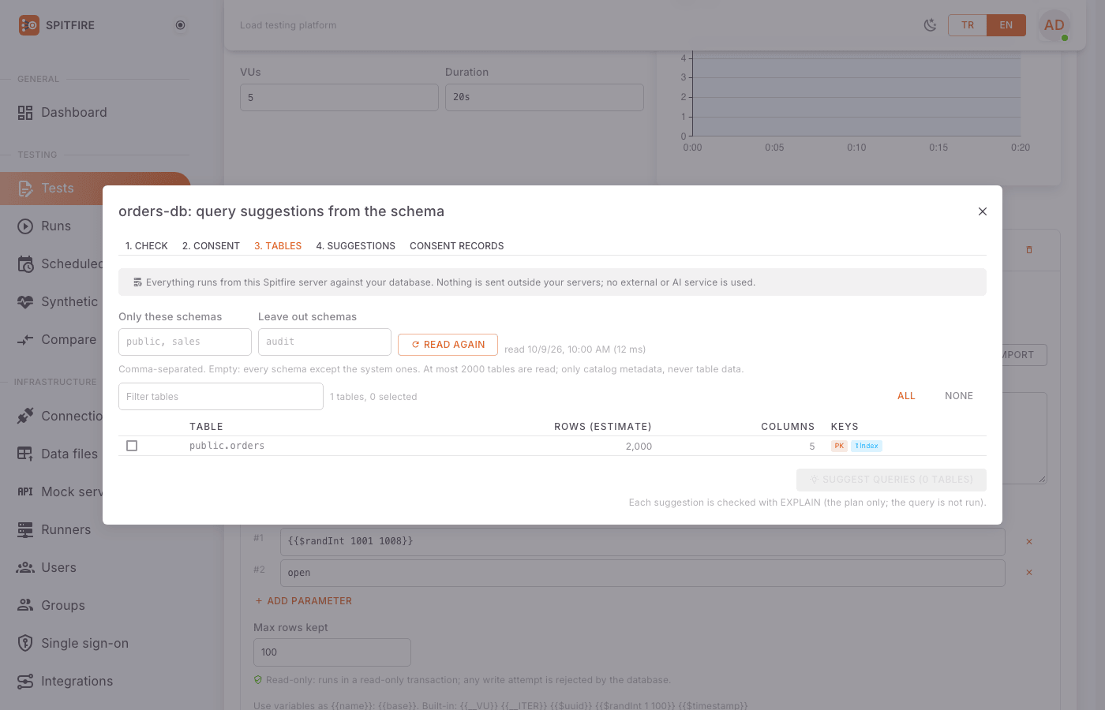1105x710 pixels.
Task: Click the PK key badge
Action: (839, 447)
